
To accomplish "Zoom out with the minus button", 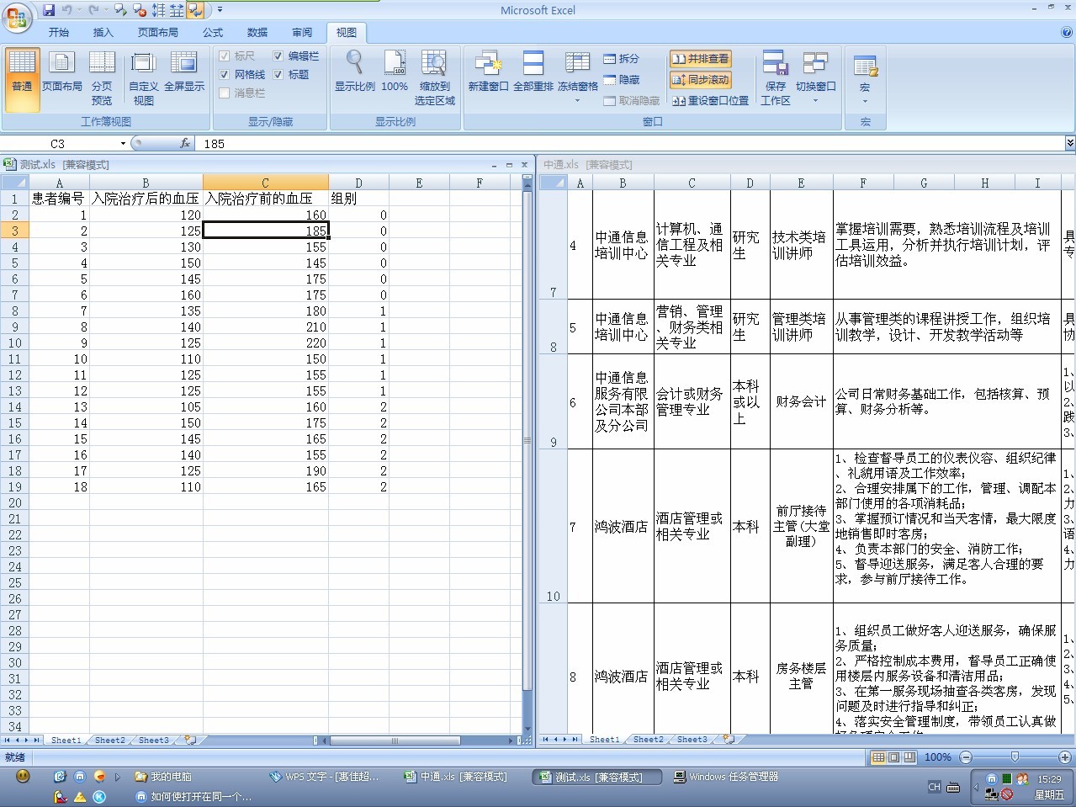I will pyautogui.click(x=966, y=757).
